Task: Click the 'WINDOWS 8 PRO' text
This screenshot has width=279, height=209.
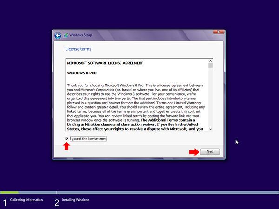Action: click(x=82, y=73)
